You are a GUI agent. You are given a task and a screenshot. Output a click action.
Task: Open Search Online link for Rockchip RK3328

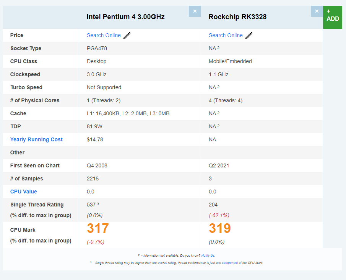coord(226,35)
